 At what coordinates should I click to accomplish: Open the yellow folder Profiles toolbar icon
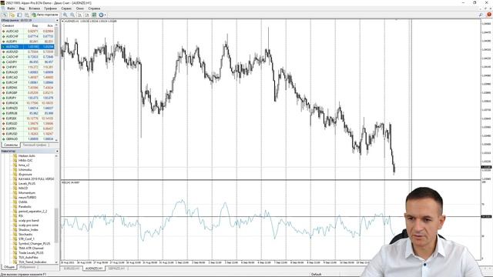point(12,15)
